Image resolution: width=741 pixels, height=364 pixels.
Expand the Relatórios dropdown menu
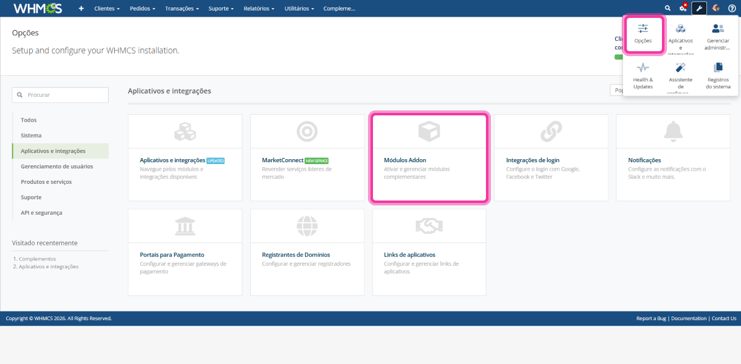[259, 9]
